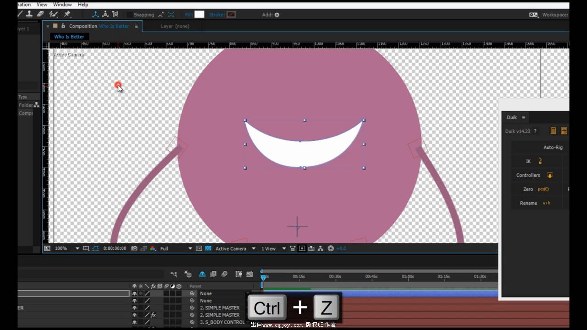
Task: Click the 00:15s mark on the time ruler
Action: 299,276
